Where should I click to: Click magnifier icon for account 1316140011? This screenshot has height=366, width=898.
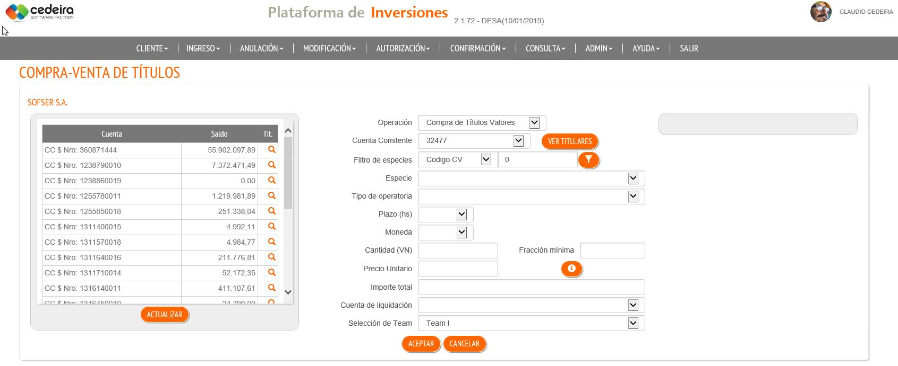272,288
